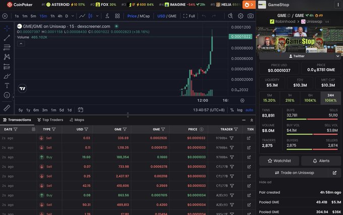The width and height of the screenshot is (343, 215).
Task: Open the Fibonacci retracement tool
Action: (x=7, y=47)
